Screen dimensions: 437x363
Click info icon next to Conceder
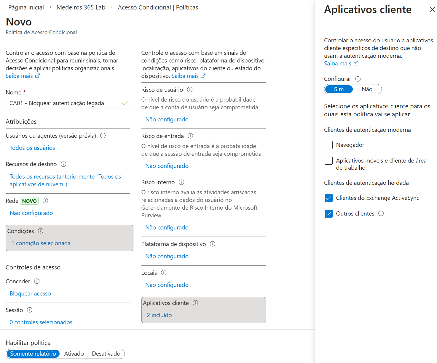click(x=37, y=281)
